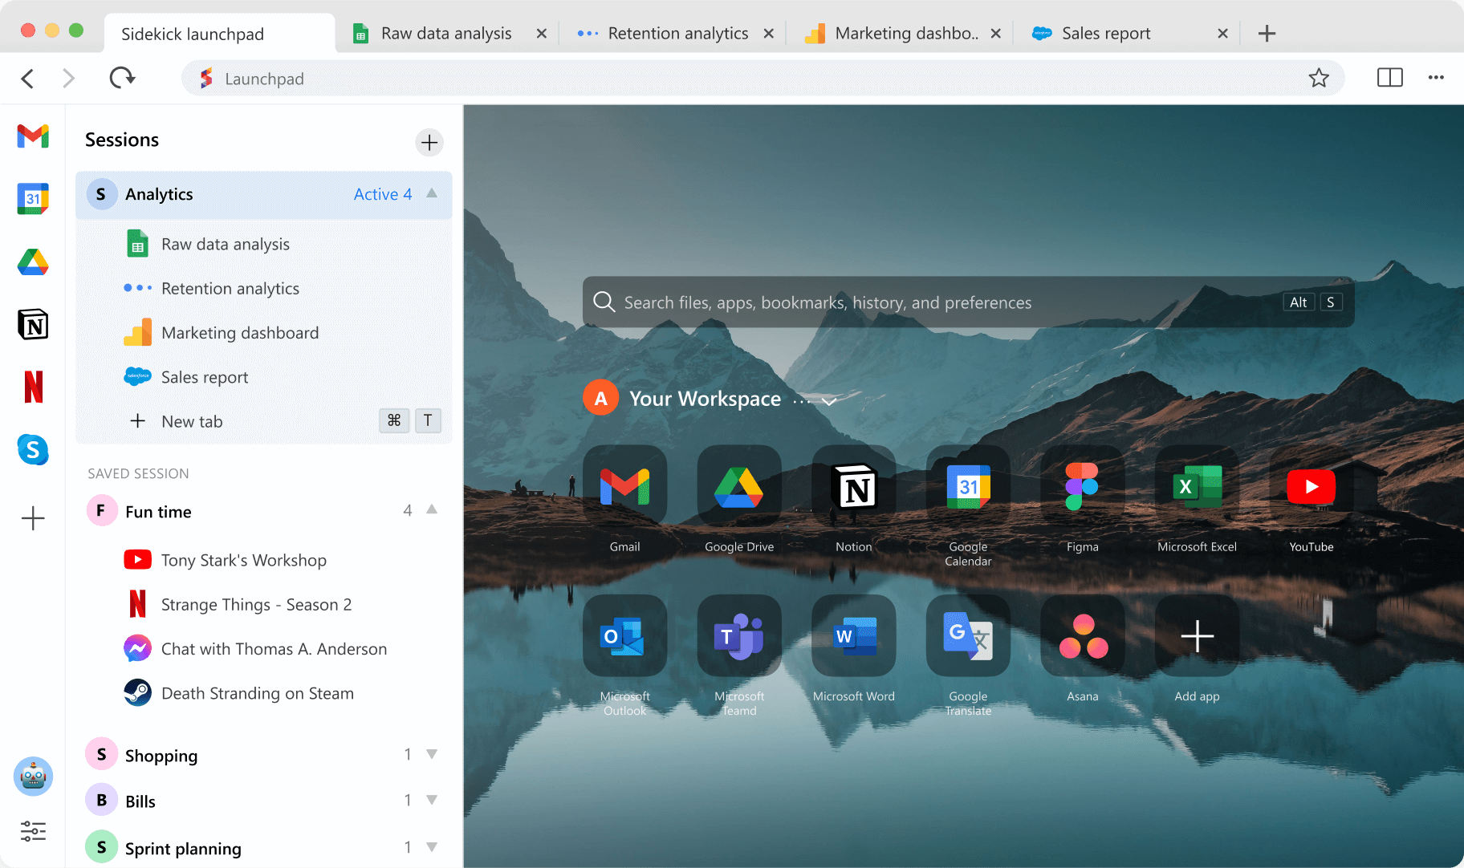Open Google Drive in the left sidebar

[33, 262]
